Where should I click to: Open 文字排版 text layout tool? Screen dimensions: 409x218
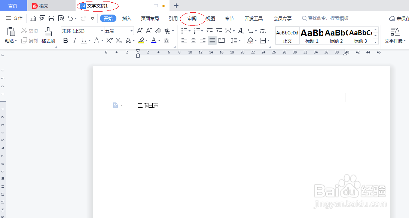coord(395,36)
